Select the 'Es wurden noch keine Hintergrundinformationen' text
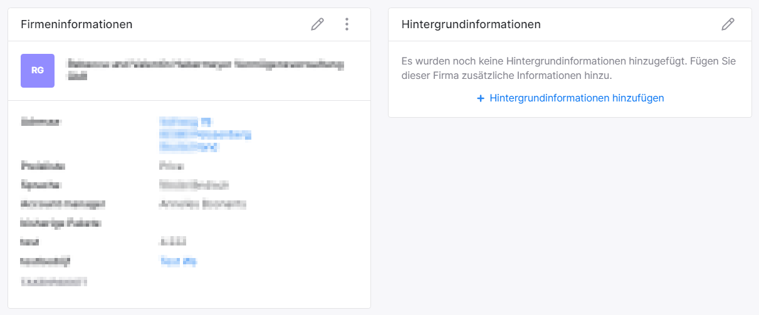Viewport: 759px width, 315px height. (x=568, y=68)
